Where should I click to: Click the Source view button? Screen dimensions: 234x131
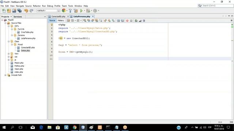tap(52, 20)
